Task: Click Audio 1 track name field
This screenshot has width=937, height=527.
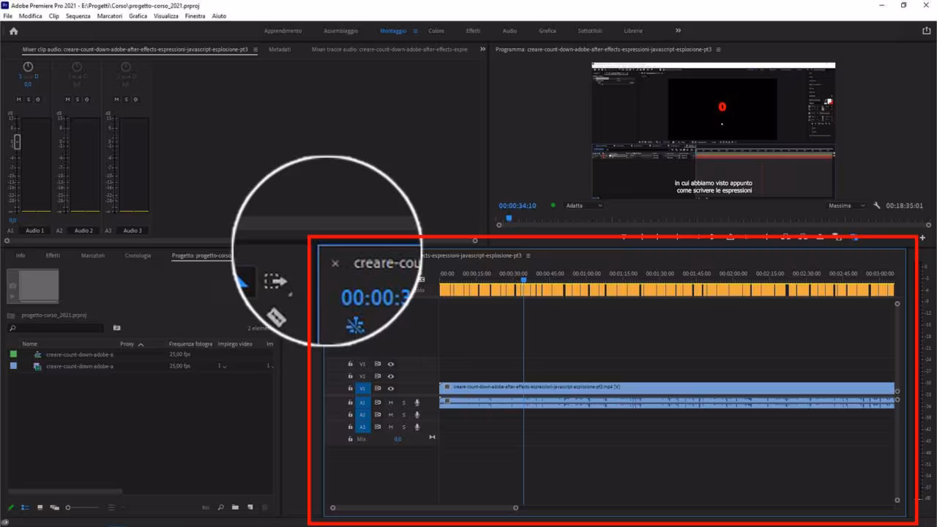Action: coord(34,231)
